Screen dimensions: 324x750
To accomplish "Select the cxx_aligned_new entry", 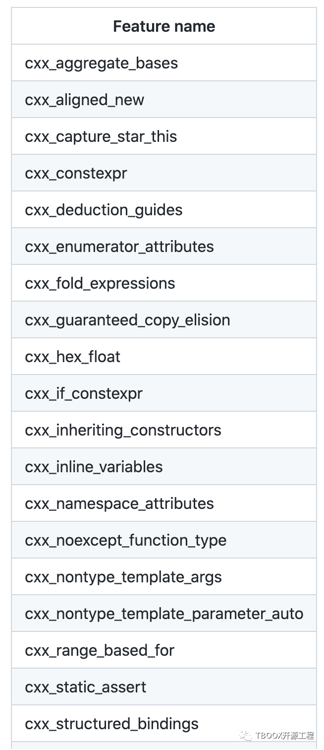I will pos(164,99).
